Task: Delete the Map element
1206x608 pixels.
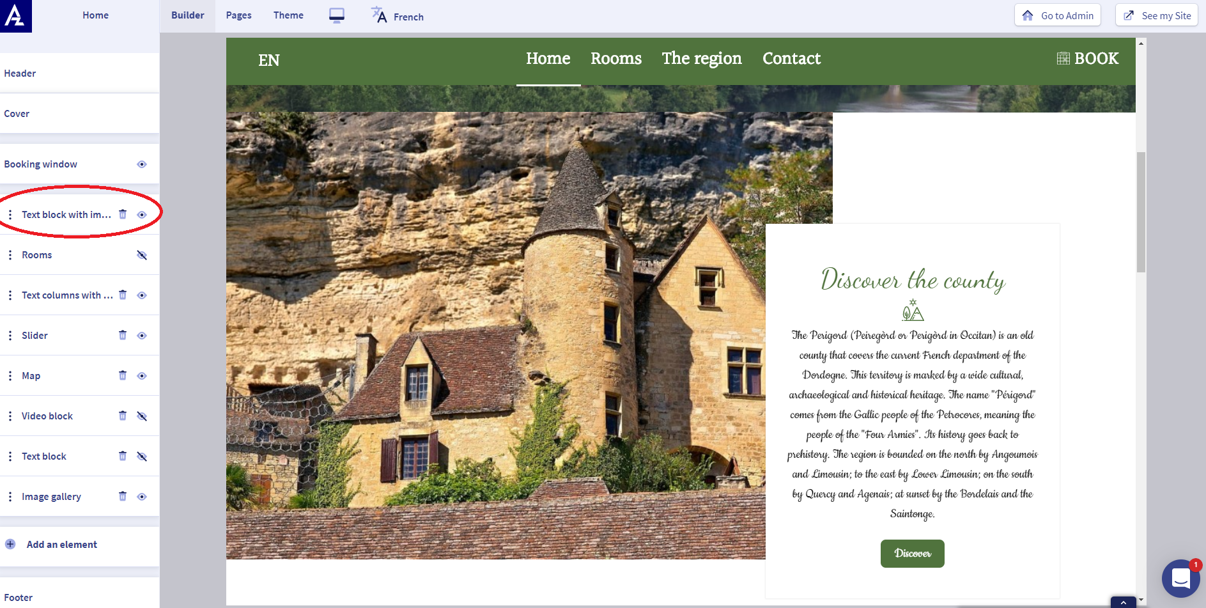Action: (x=123, y=375)
